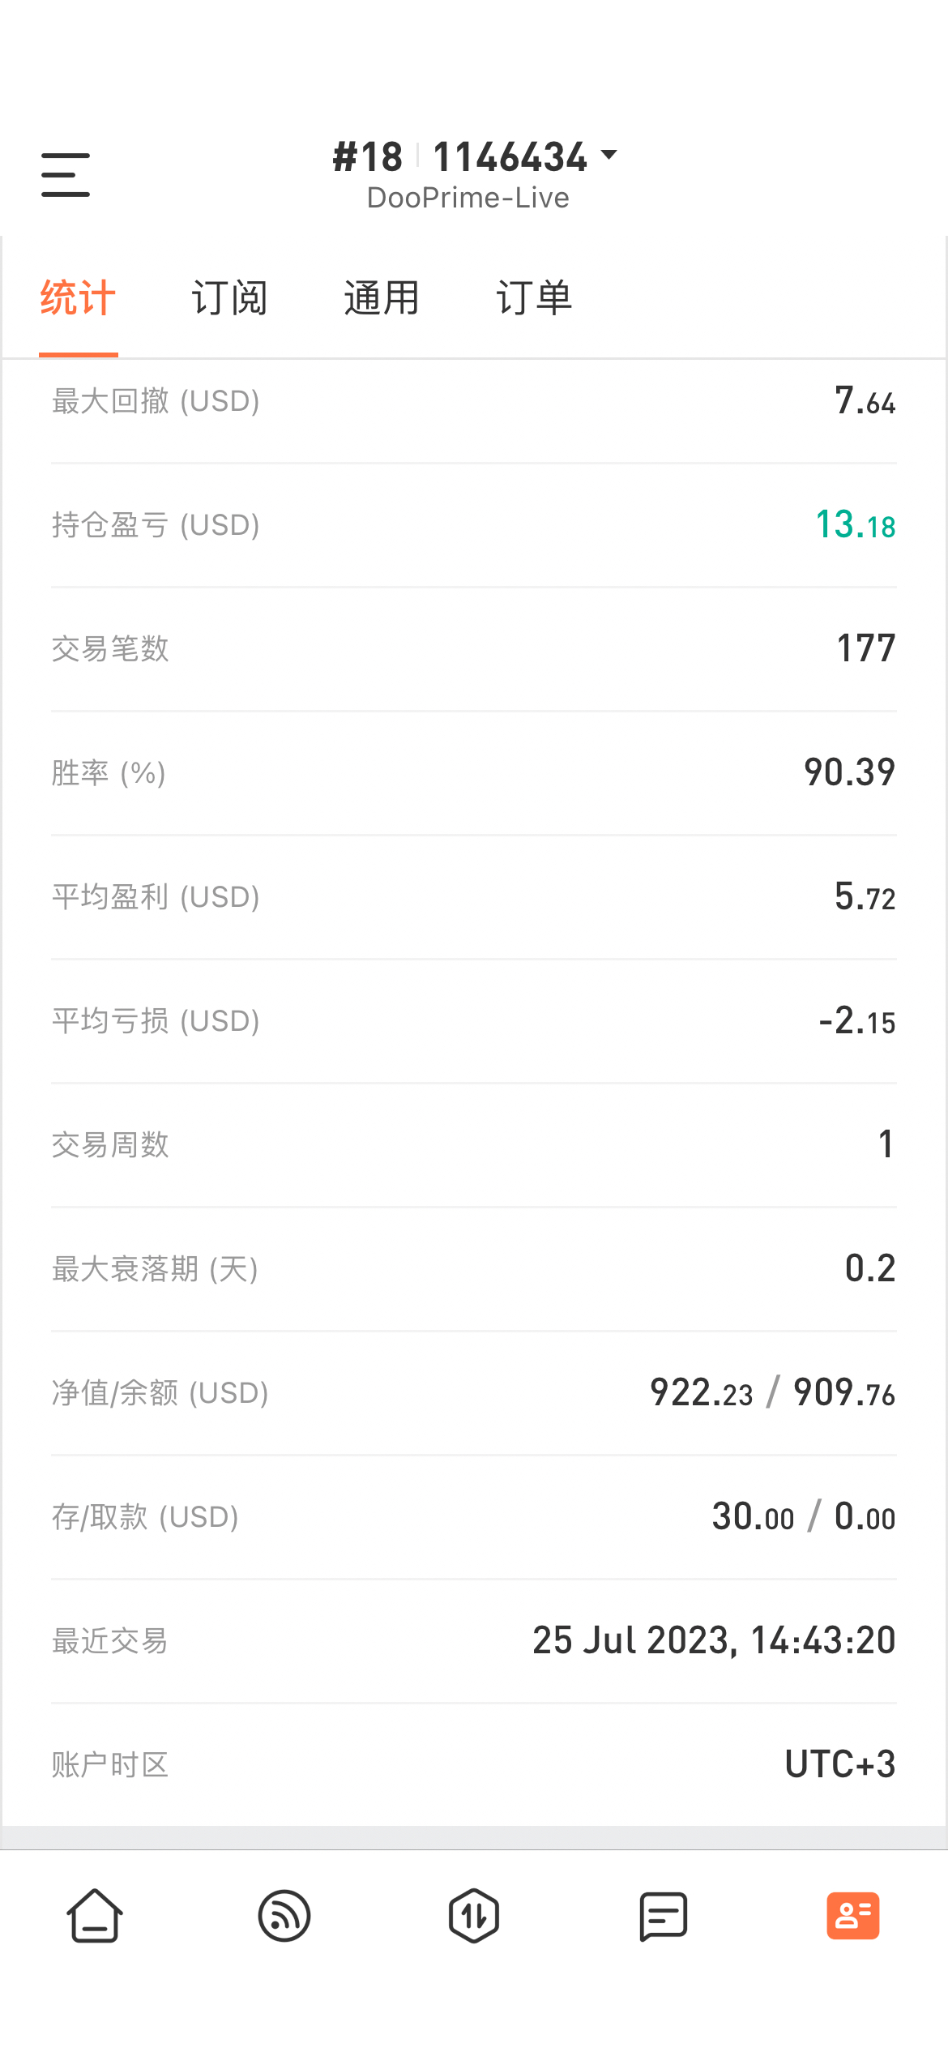The width and height of the screenshot is (948, 2052).
Task: Tap the home icon in bottom bar
Action: pos(95,1916)
